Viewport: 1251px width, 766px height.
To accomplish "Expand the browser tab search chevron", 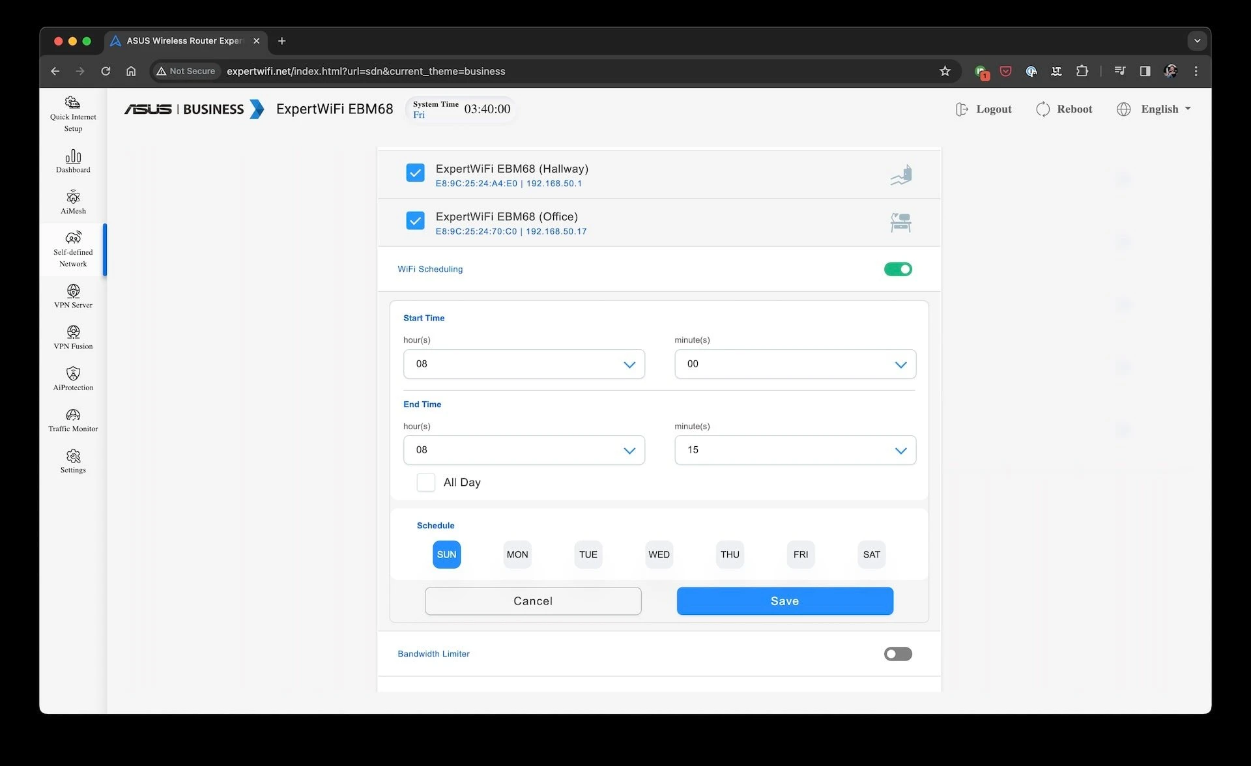I will [1197, 40].
